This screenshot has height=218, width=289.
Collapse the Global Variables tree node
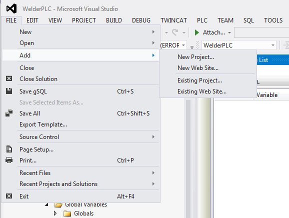coord(46,204)
